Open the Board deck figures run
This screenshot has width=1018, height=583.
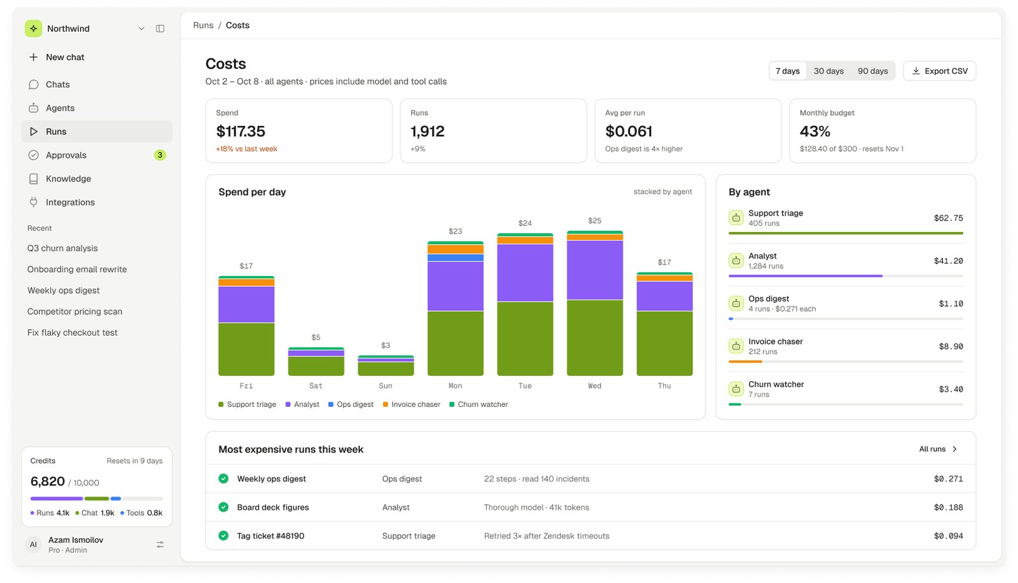pos(590,507)
